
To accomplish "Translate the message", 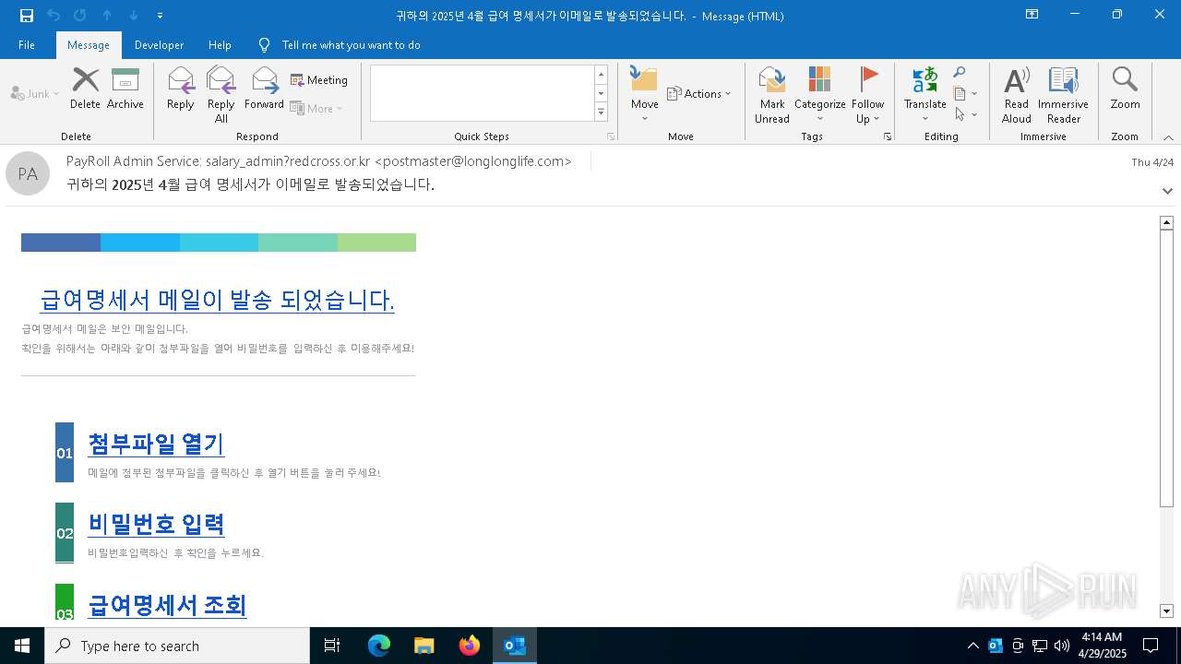I will tap(925, 95).
